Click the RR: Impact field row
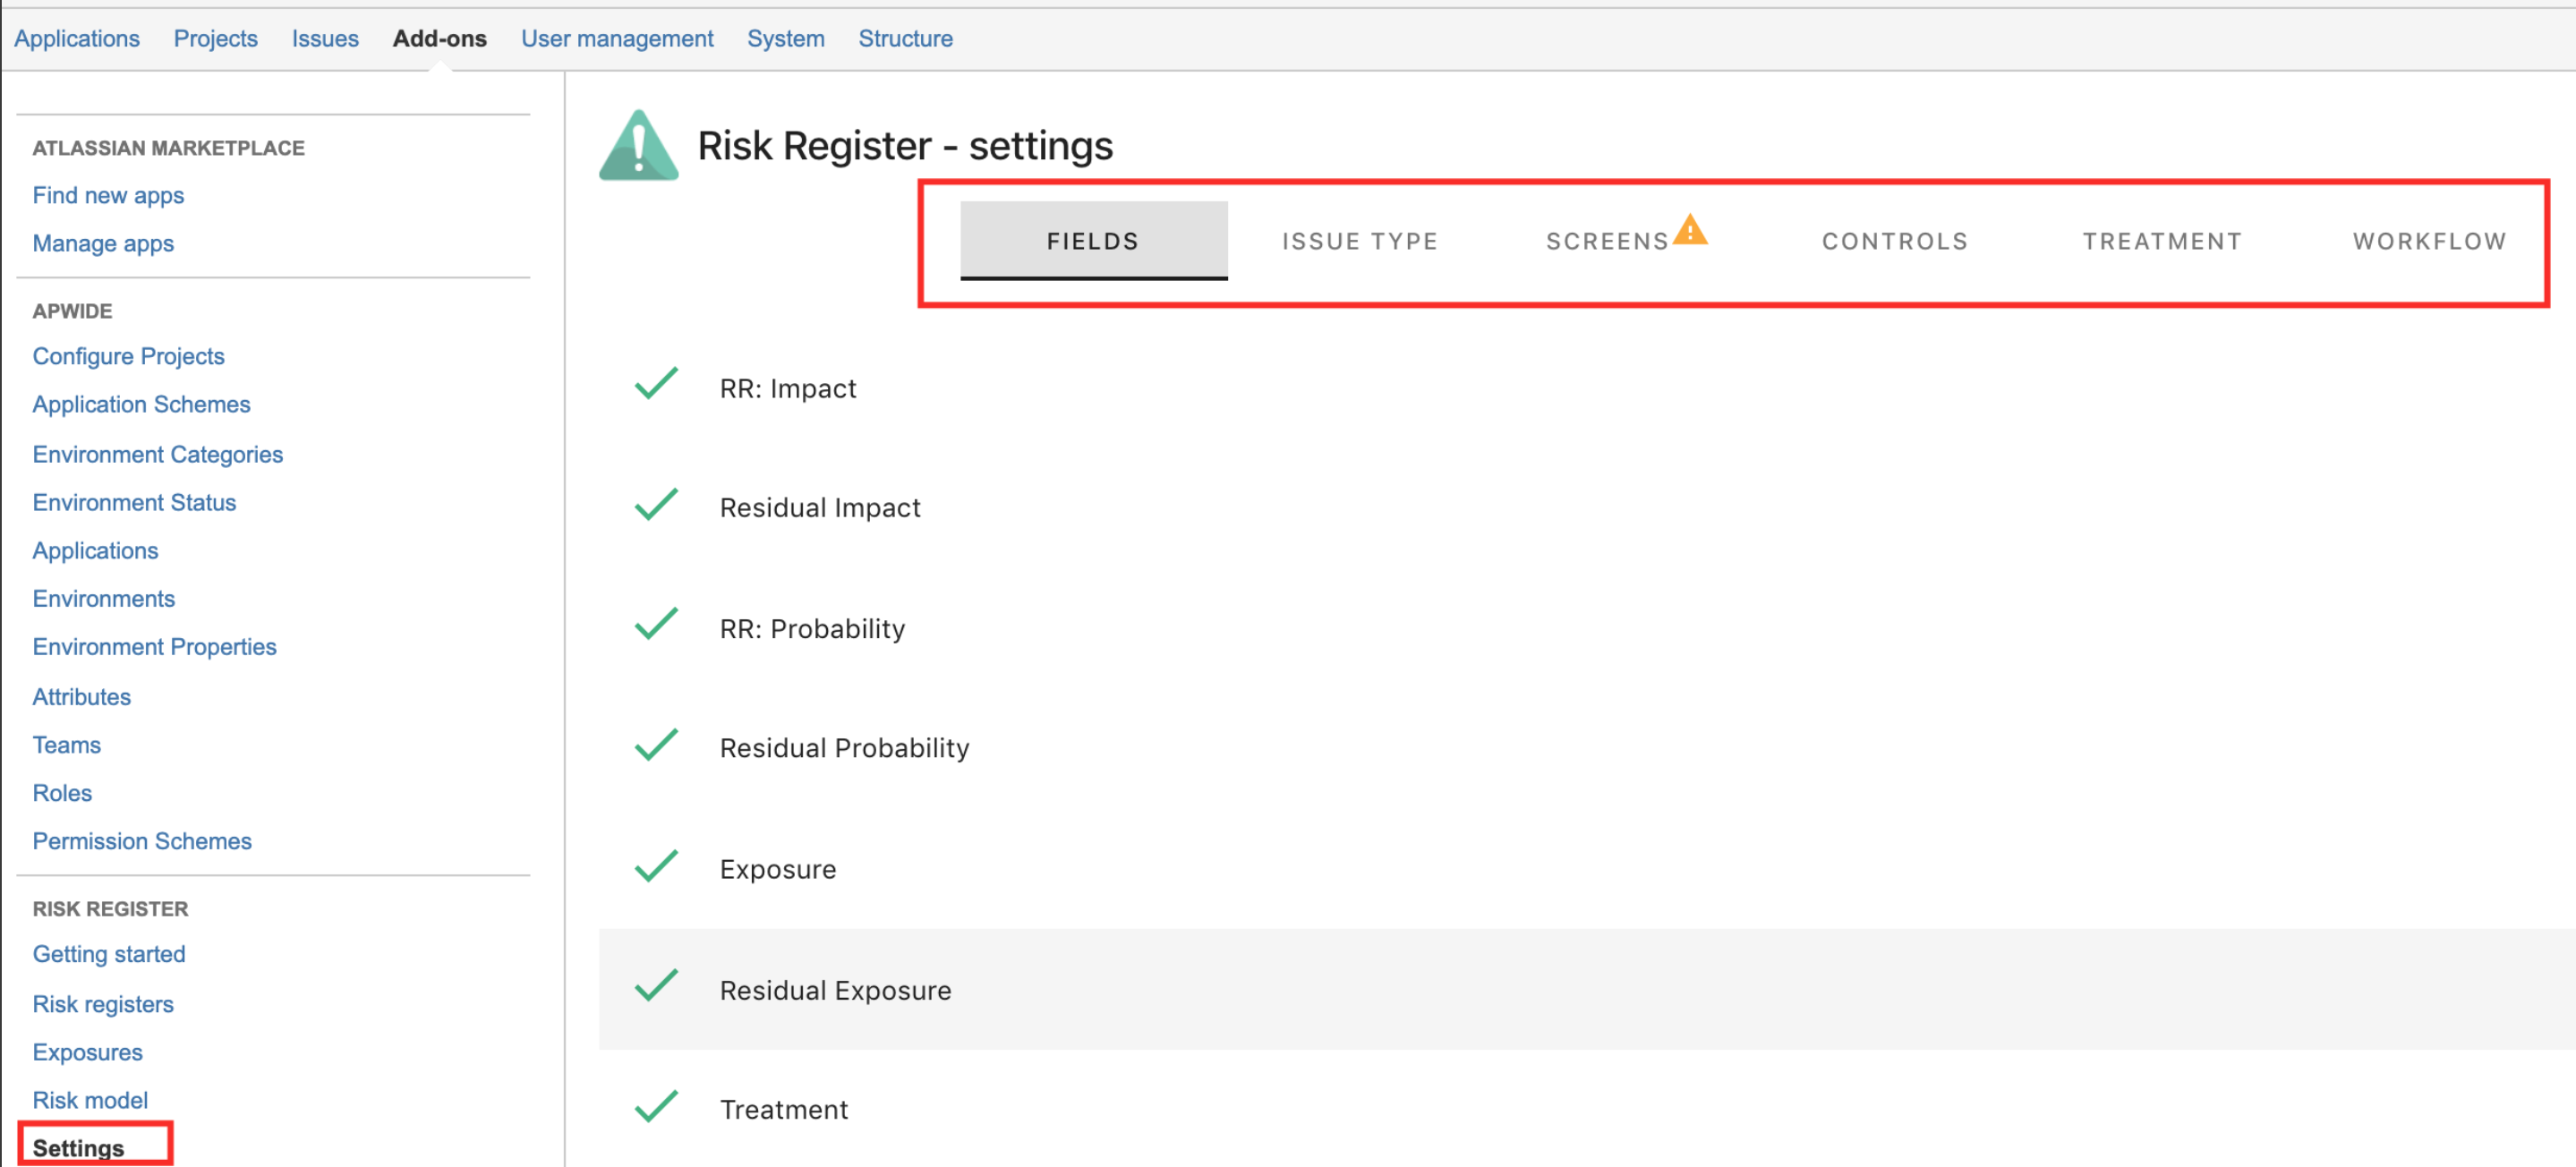 click(x=1587, y=387)
